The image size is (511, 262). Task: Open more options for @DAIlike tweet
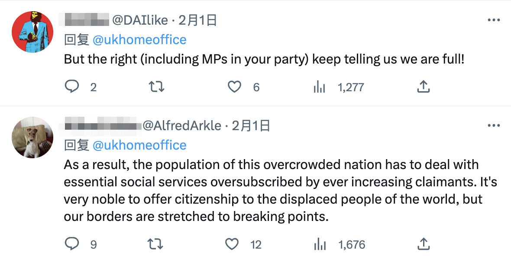point(494,20)
